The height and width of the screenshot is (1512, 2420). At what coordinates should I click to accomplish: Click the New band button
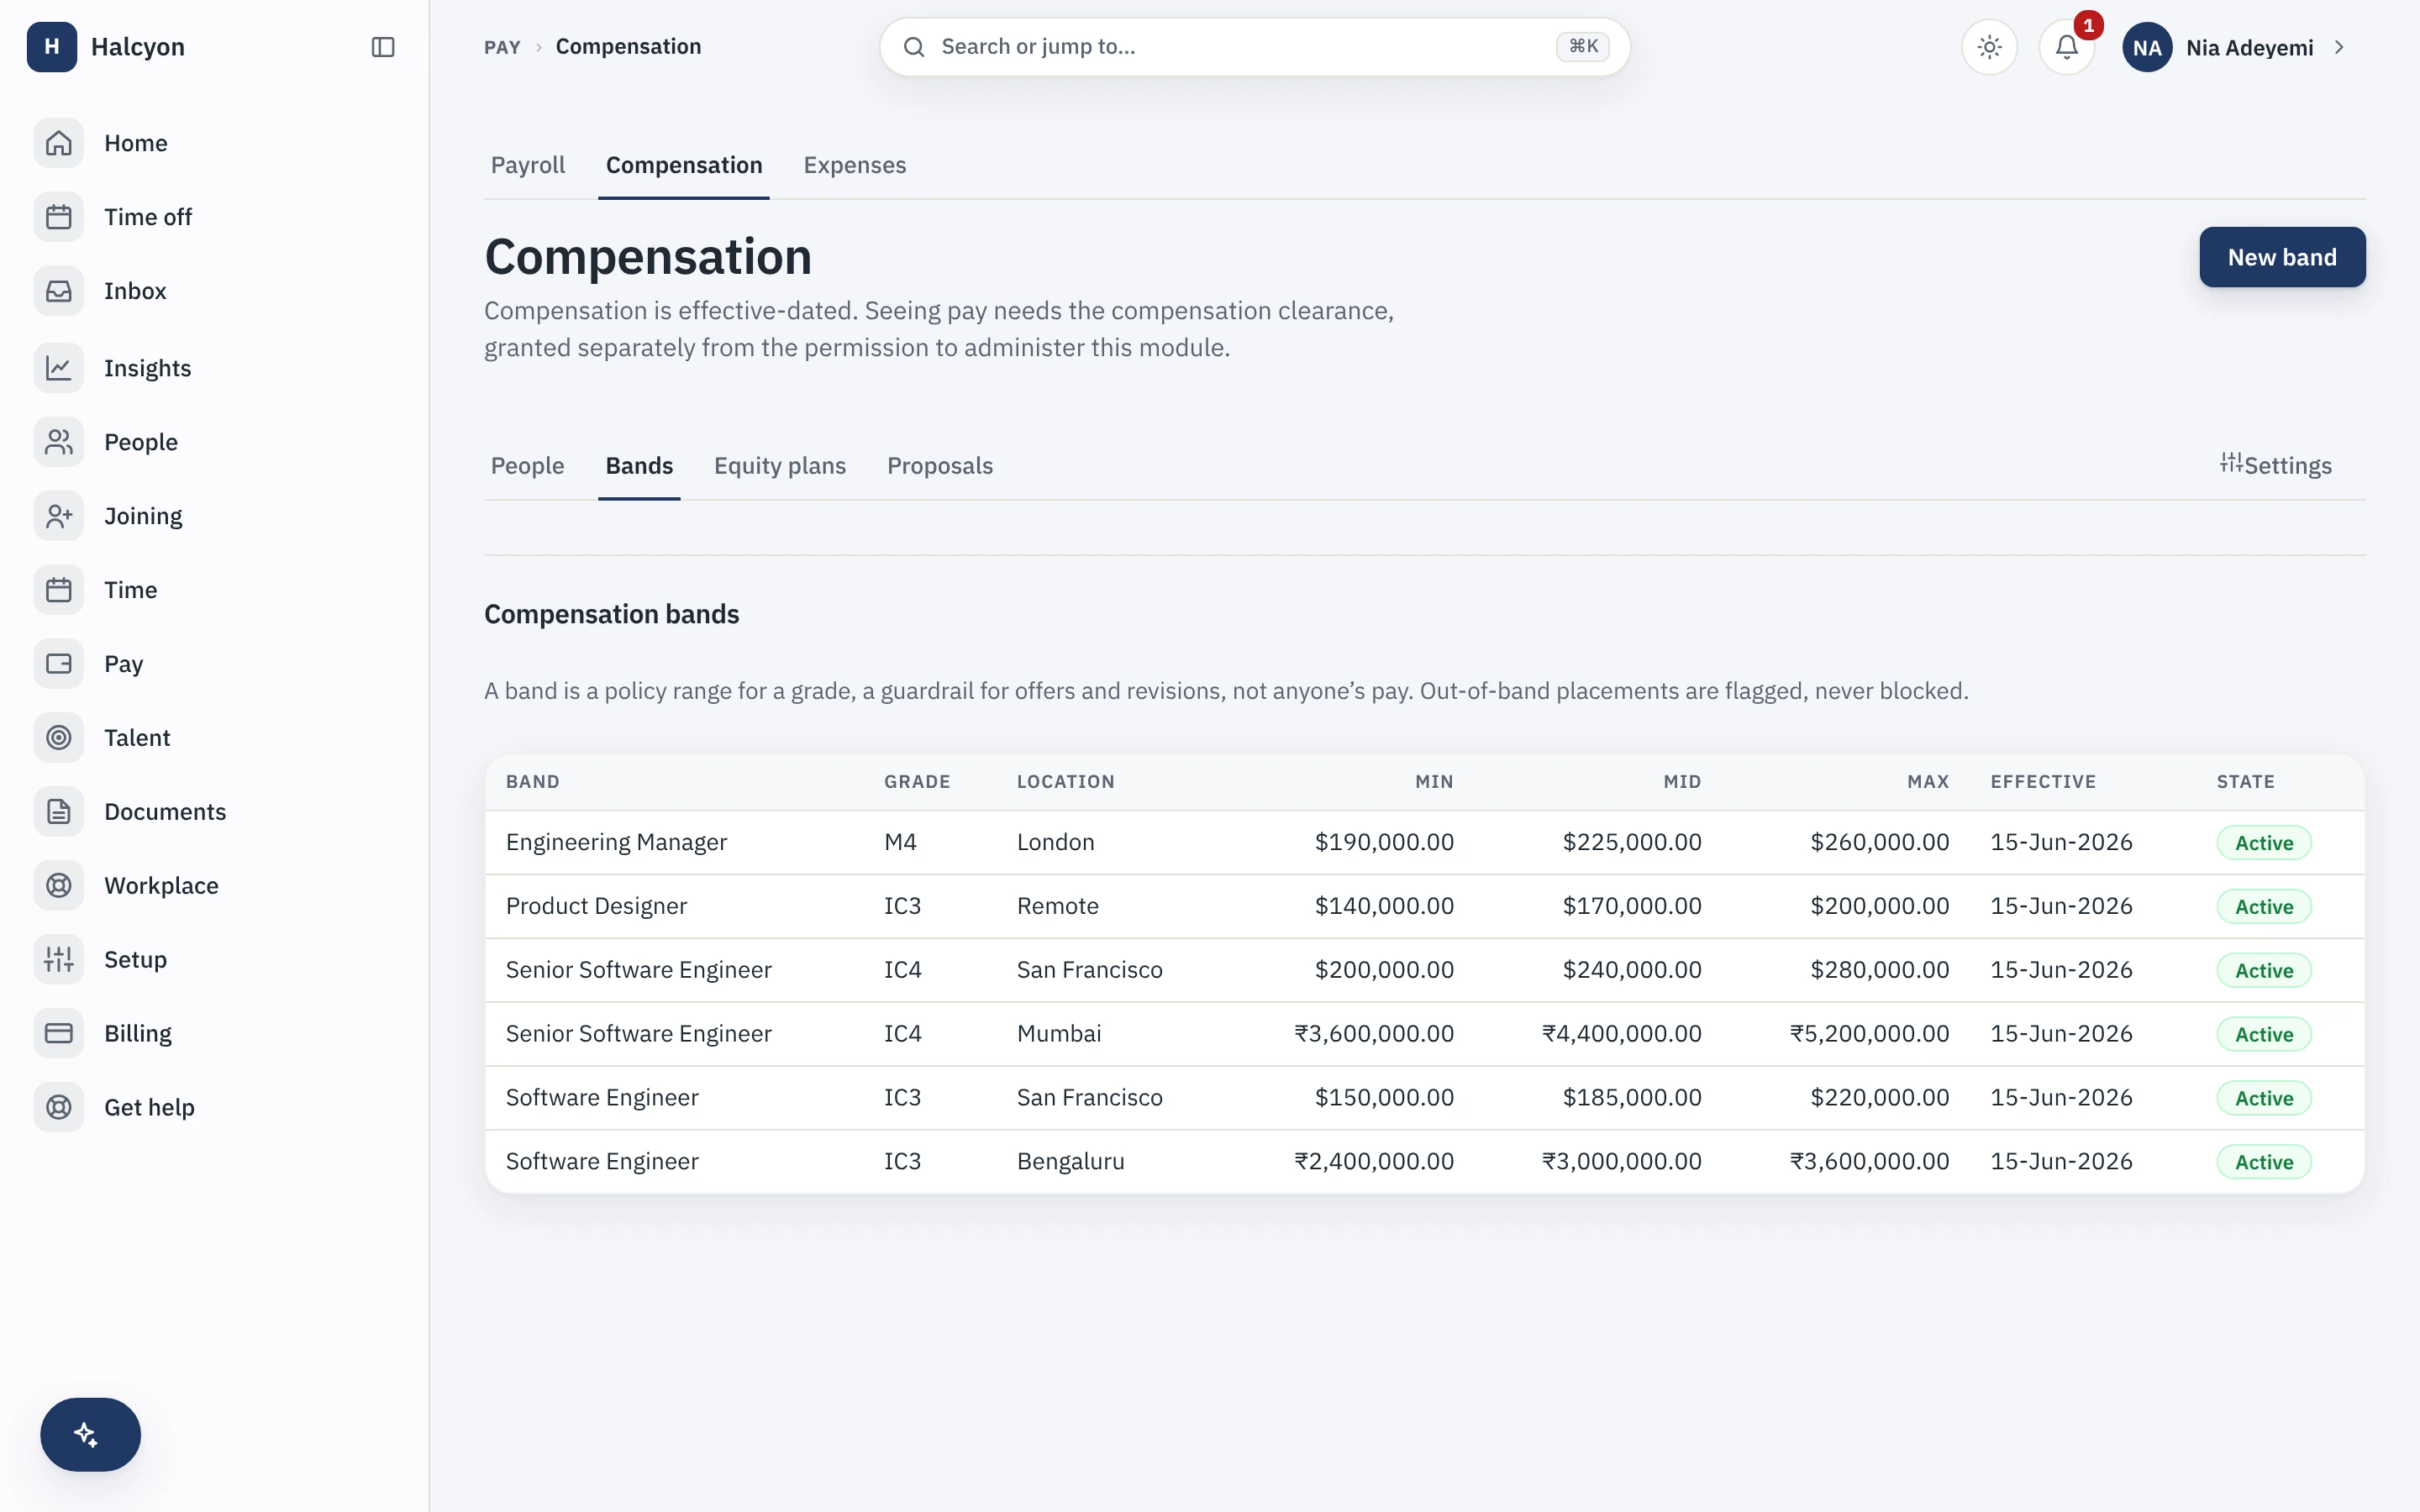coord(2282,257)
